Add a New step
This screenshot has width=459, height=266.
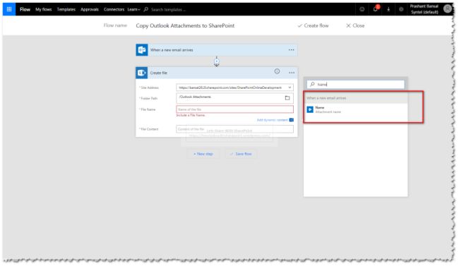(x=203, y=154)
